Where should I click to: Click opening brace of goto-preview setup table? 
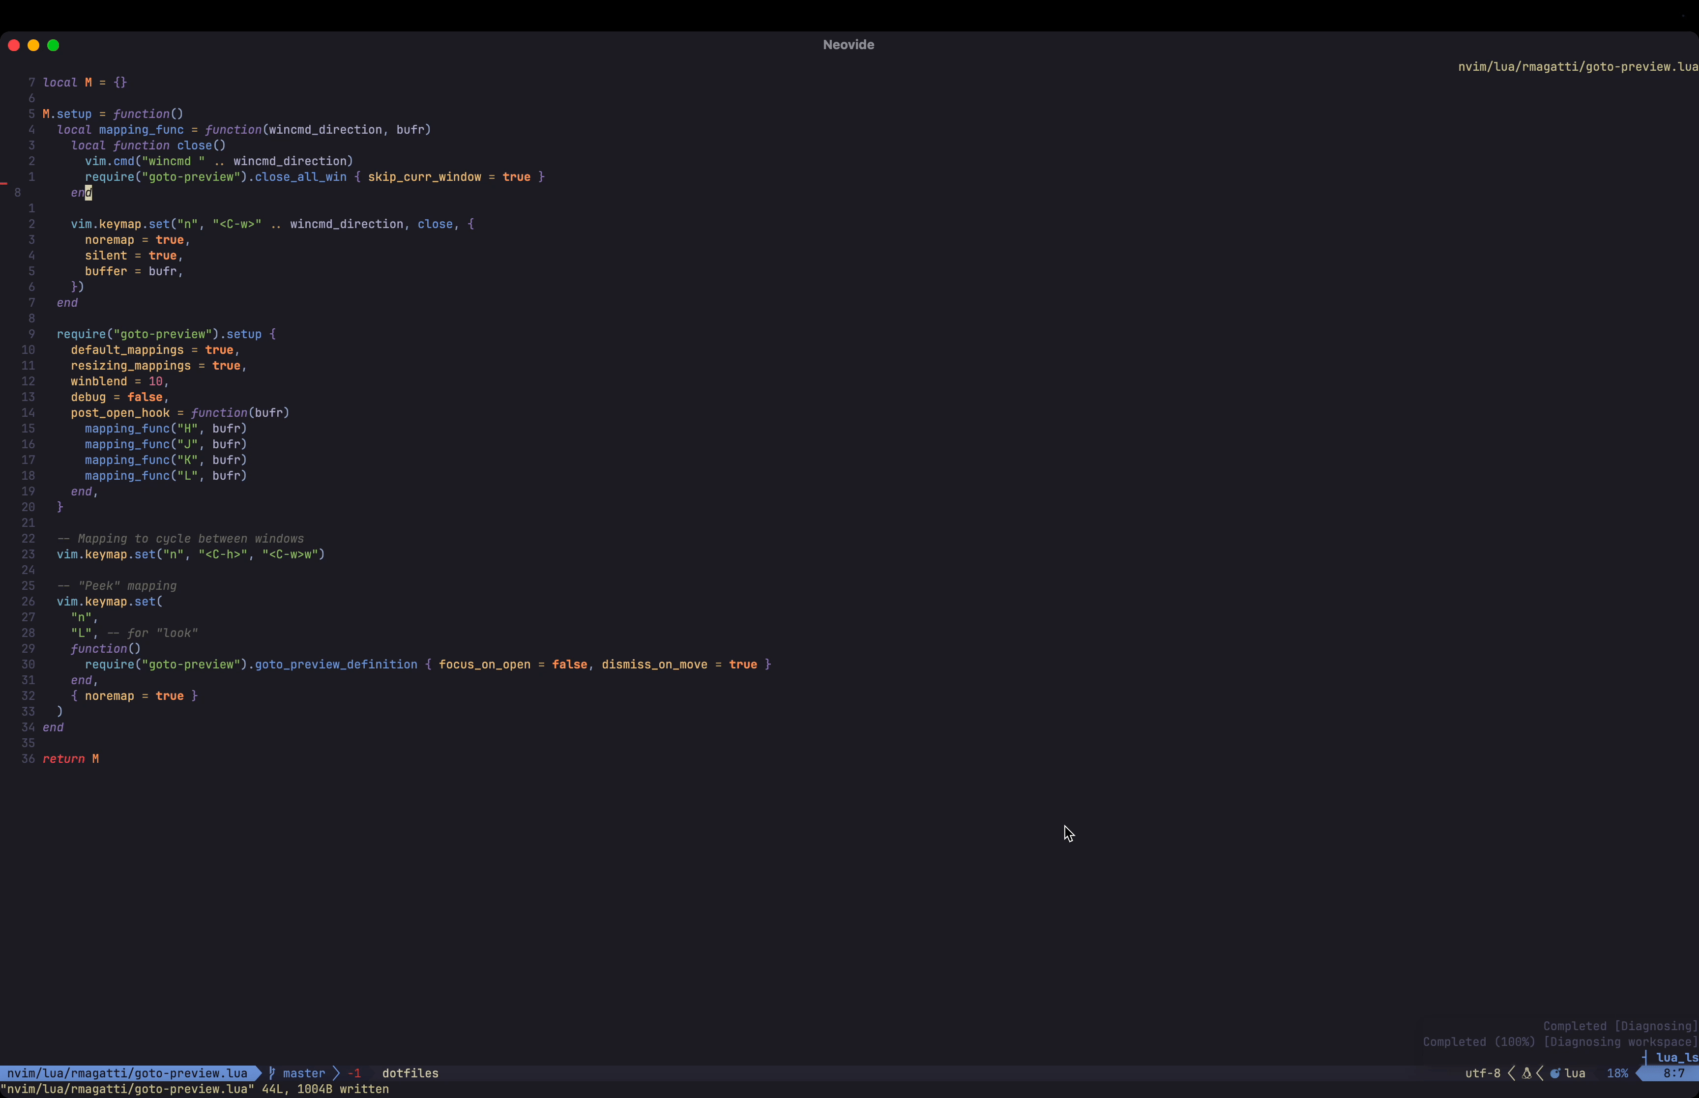(272, 334)
